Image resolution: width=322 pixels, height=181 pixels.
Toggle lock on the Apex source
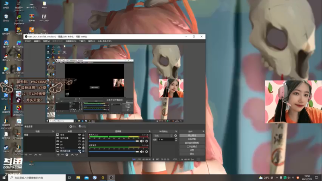tap(83, 148)
